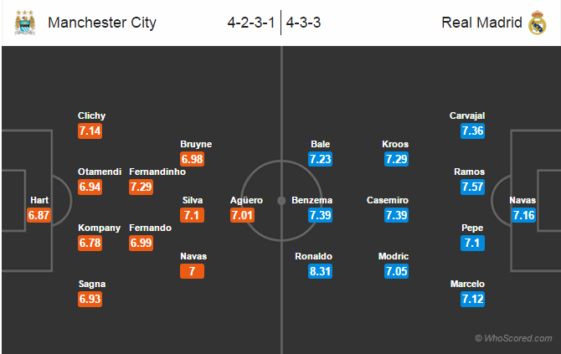Click the Real Madrid crest icon
The height and width of the screenshot is (354, 561).
[x=538, y=23]
